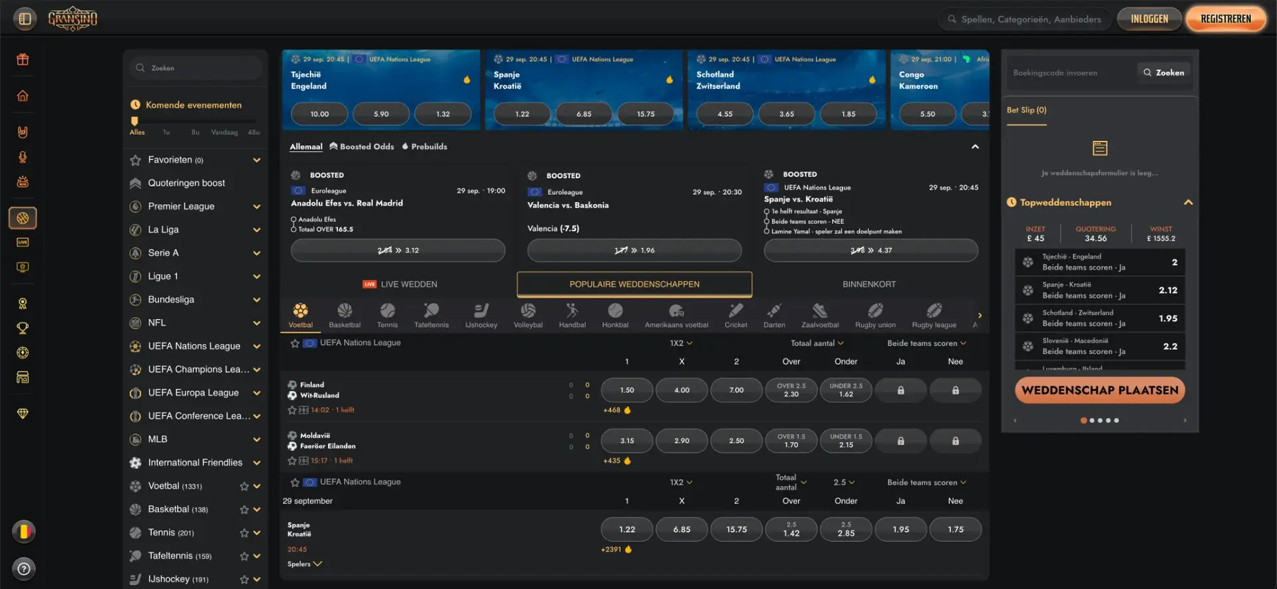
Task: Select the Cricket sport icon
Action: pyautogui.click(x=736, y=315)
